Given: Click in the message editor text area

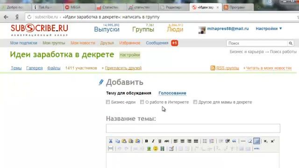Looking at the screenshot, I should (192, 160).
